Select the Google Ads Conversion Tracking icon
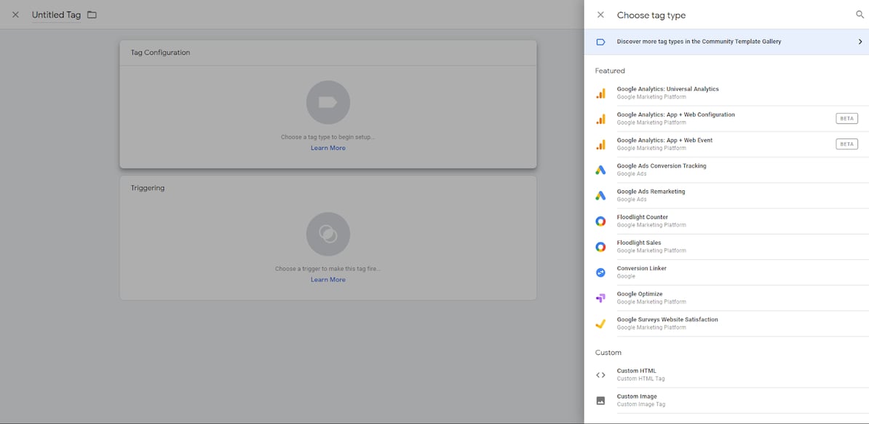 600,170
